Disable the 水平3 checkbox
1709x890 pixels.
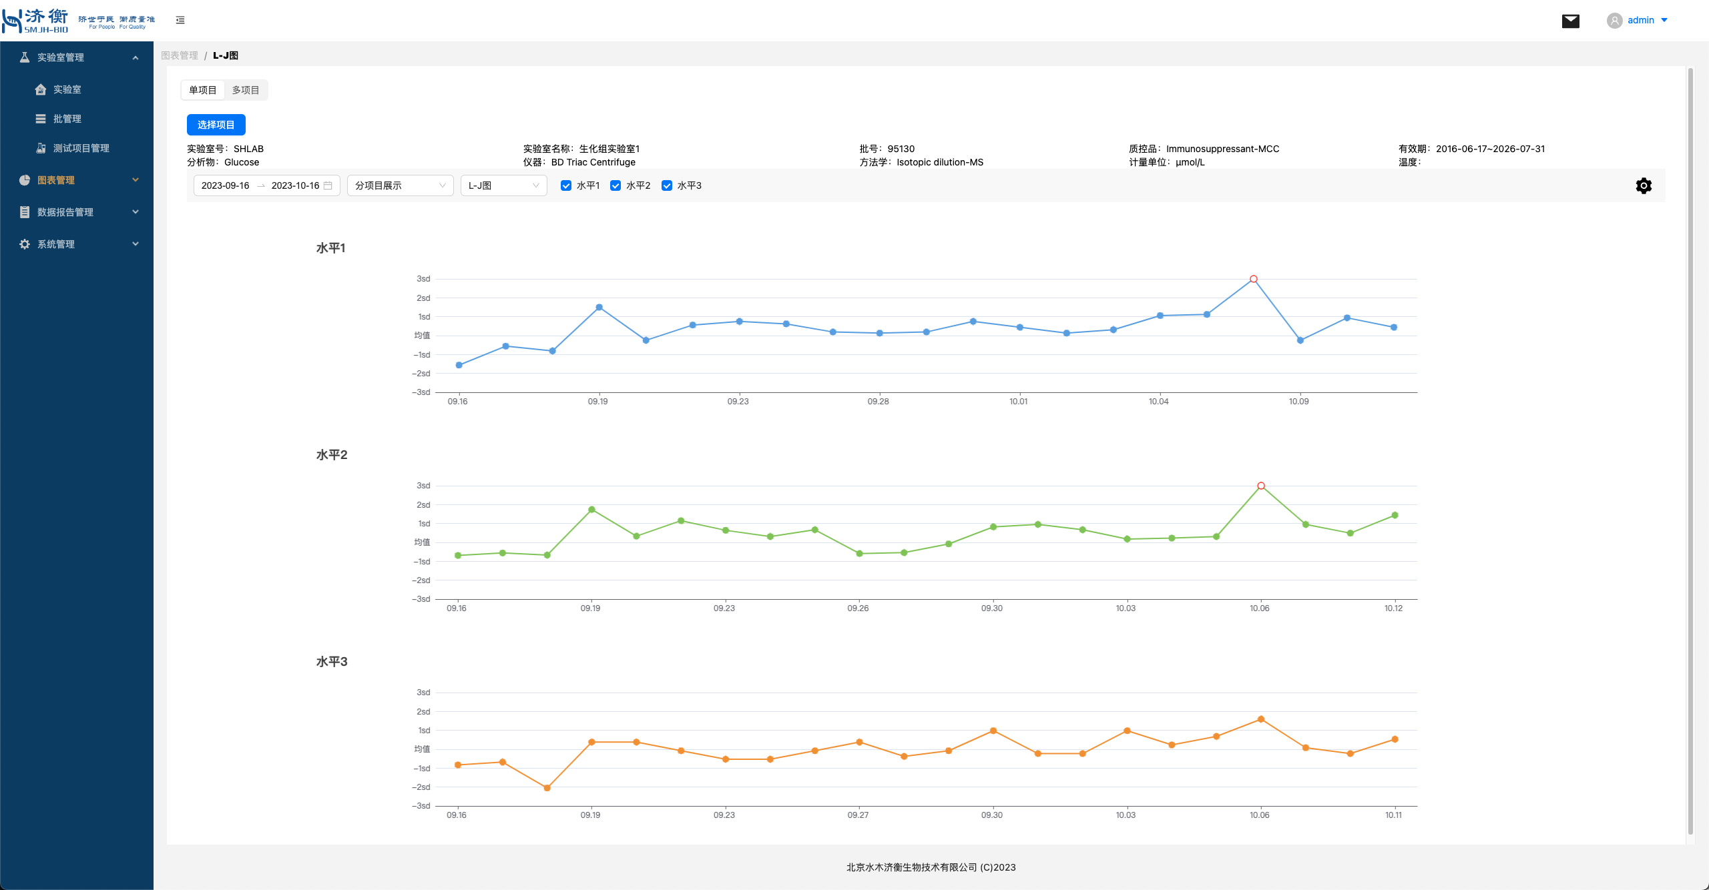(x=666, y=185)
